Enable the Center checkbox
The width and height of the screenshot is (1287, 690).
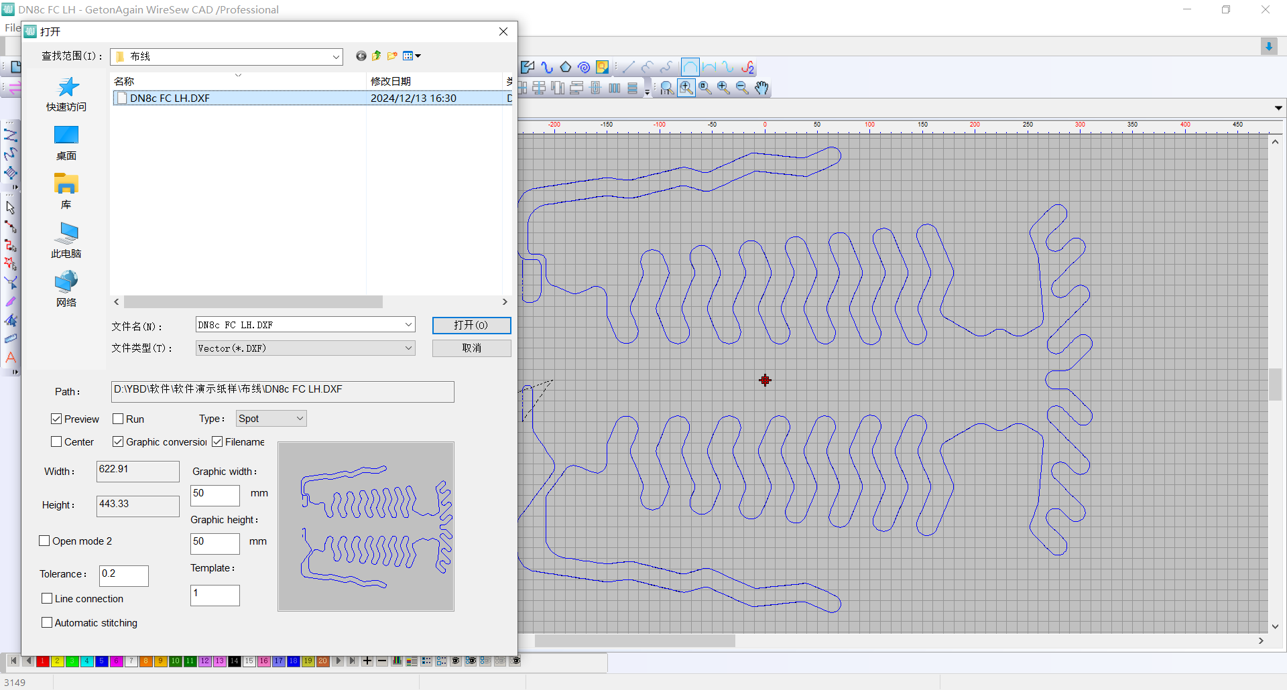56,442
